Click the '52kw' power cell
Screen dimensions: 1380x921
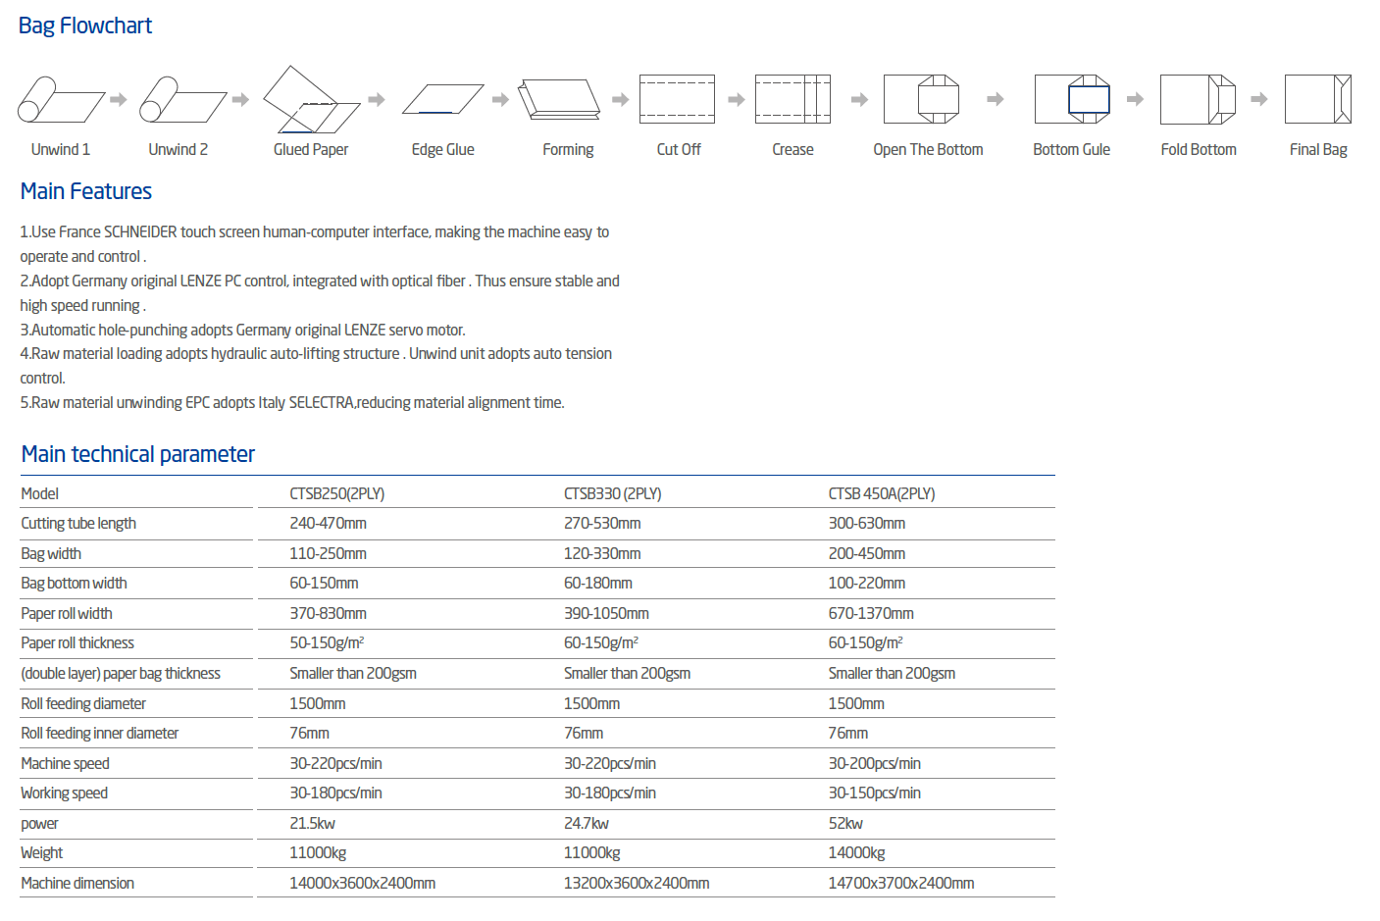[x=845, y=824]
